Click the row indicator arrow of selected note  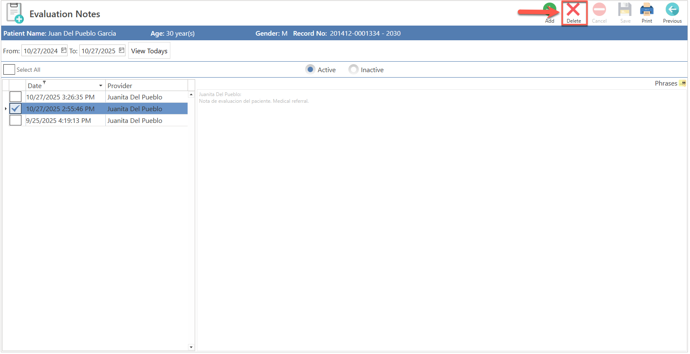5,109
